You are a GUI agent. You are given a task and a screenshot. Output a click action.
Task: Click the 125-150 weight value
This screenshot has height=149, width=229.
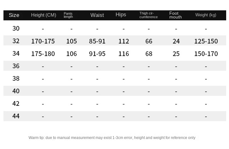click(206, 41)
